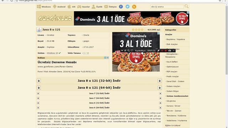
Task: Click the site içi arama search field
Action: (167, 7)
